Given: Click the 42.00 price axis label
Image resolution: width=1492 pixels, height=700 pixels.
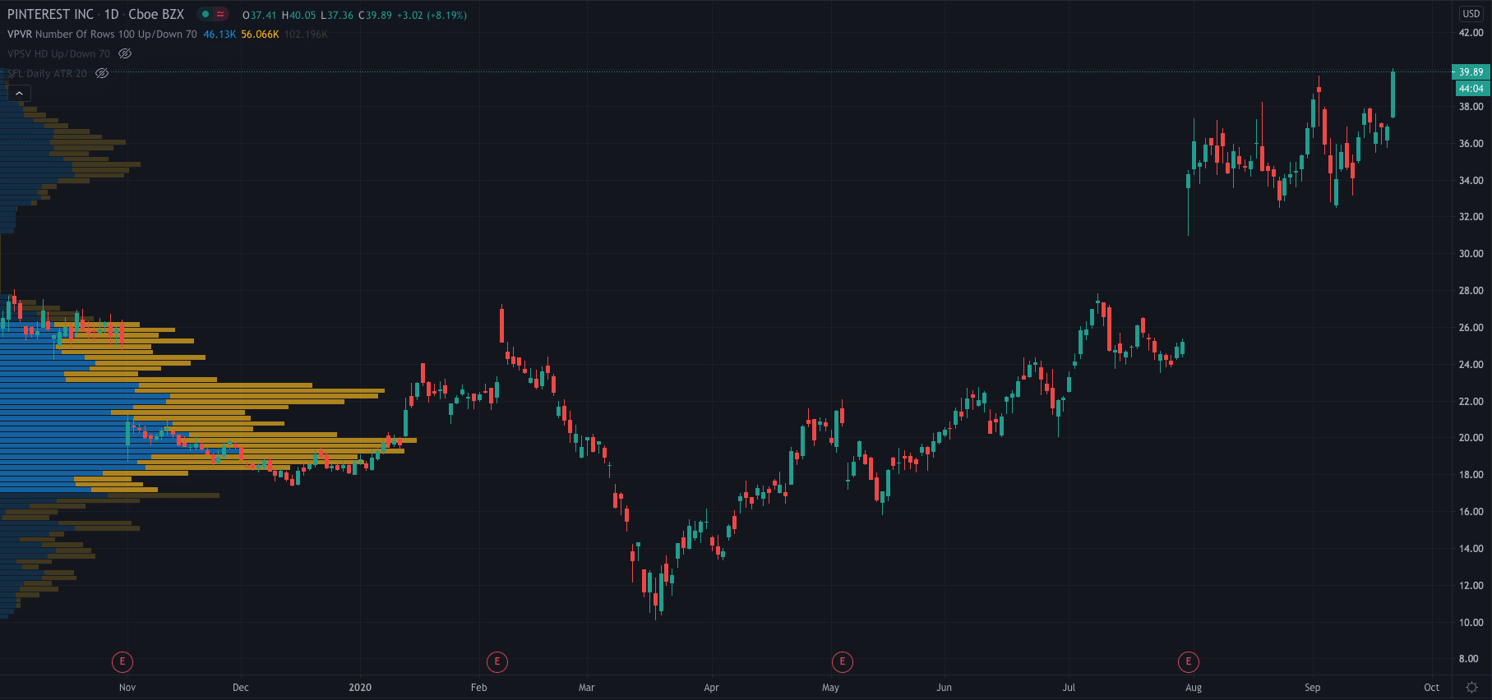Looking at the screenshot, I should [x=1471, y=33].
